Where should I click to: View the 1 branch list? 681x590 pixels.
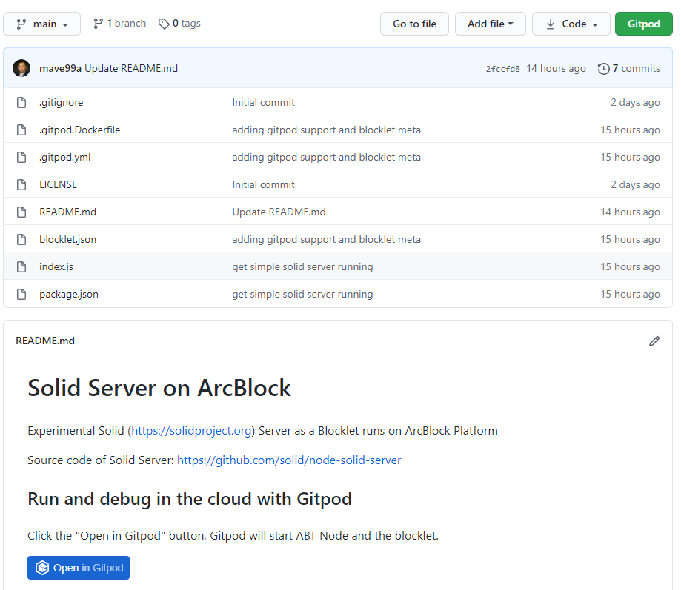[x=119, y=24]
